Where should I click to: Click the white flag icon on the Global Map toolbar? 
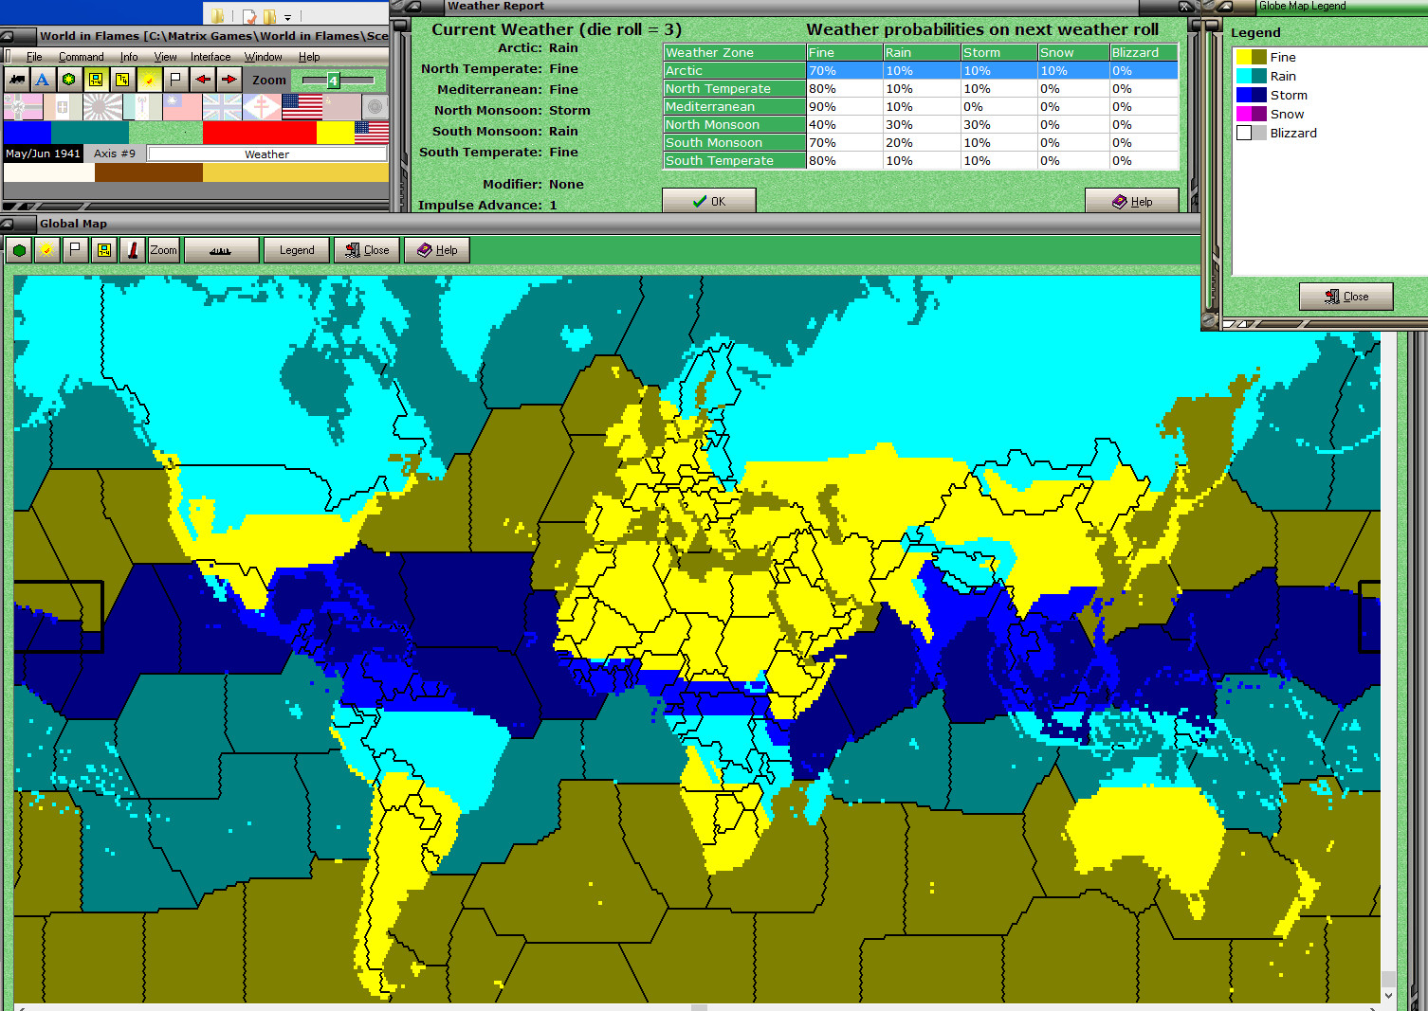click(x=74, y=249)
